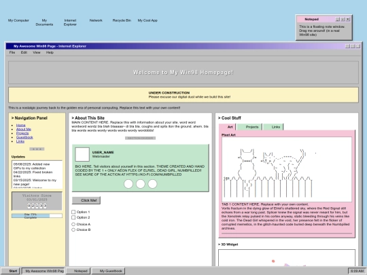Minimize the Notepad floating window
Screen dimensions: 367x275
(x=338, y=20)
